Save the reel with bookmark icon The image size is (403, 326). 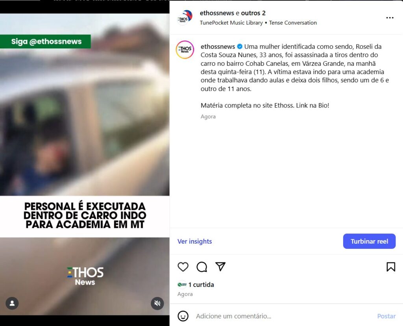coord(391,267)
